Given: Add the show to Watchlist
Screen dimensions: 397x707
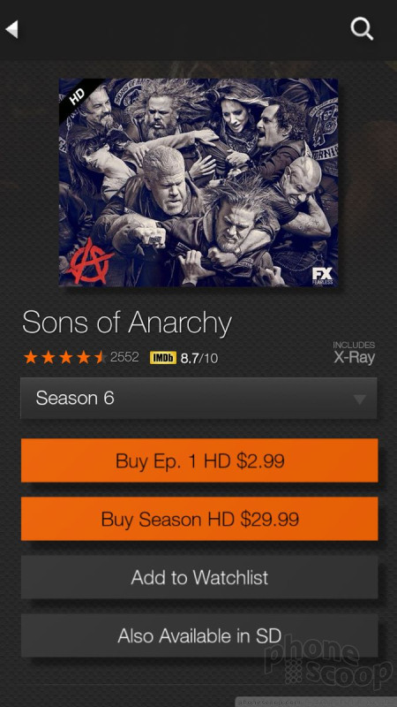Looking at the screenshot, I should 199,577.
